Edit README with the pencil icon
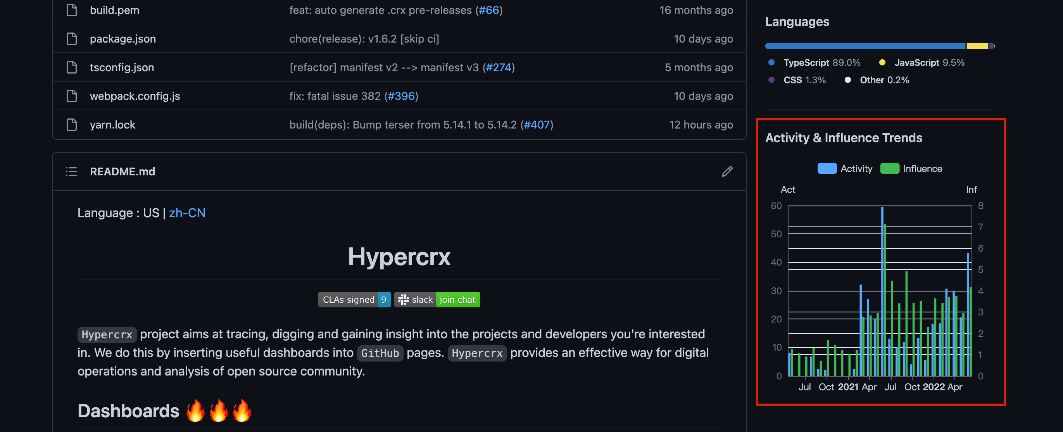 726,171
